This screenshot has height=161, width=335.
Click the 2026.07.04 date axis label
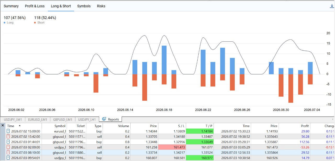312,110
